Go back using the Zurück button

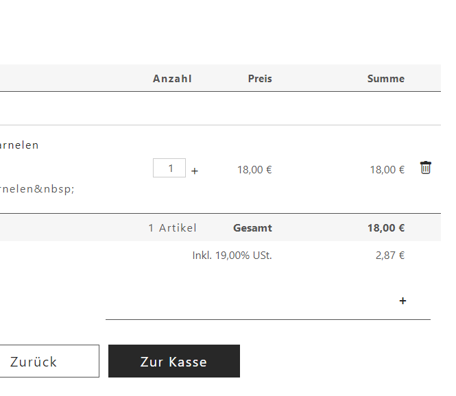[x=49, y=361]
